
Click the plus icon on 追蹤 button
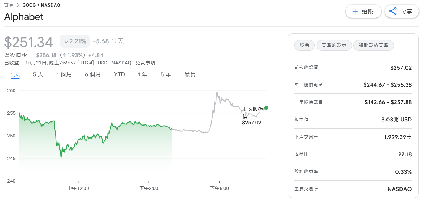(355, 11)
